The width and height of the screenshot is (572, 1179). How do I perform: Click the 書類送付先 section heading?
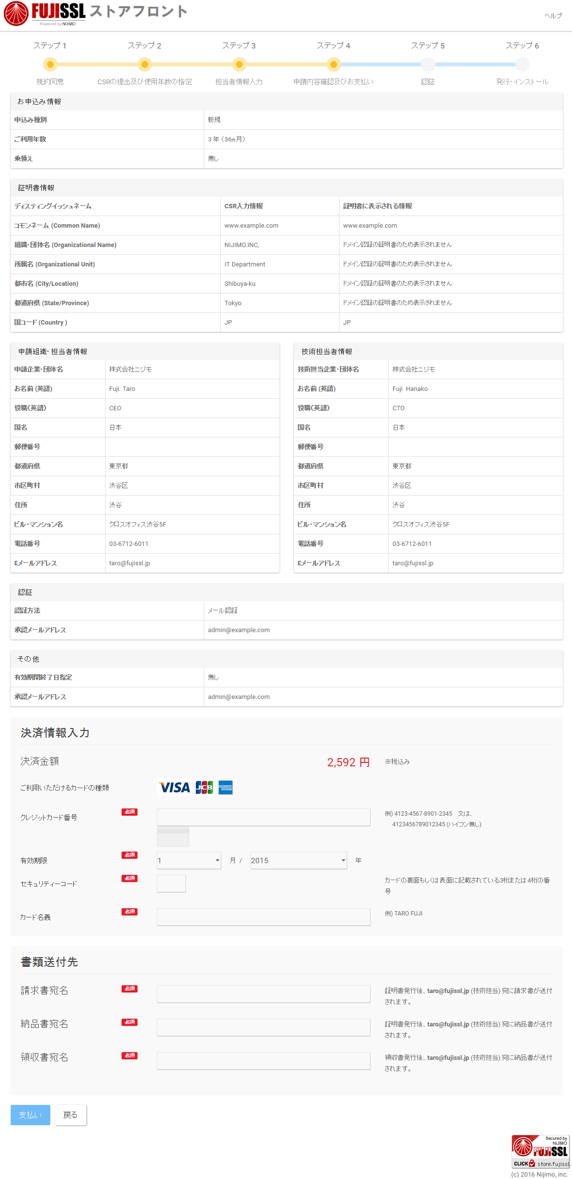[49, 962]
